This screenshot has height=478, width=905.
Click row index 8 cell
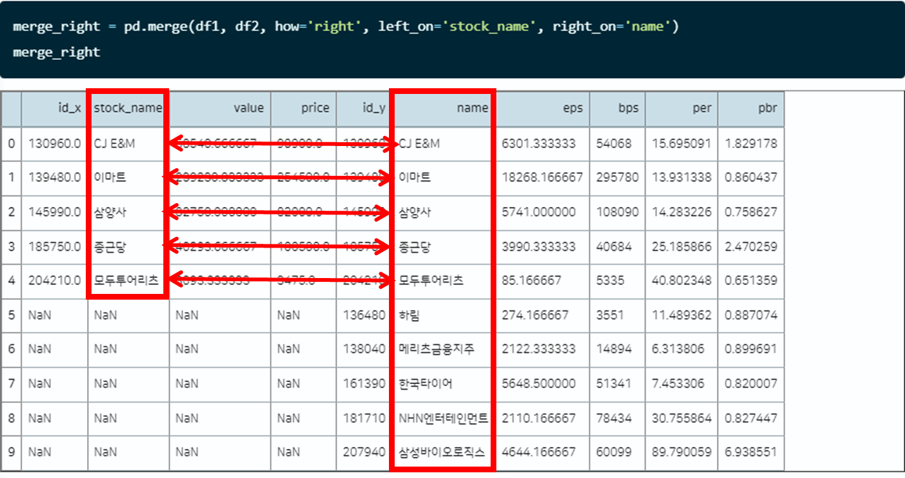(x=11, y=418)
